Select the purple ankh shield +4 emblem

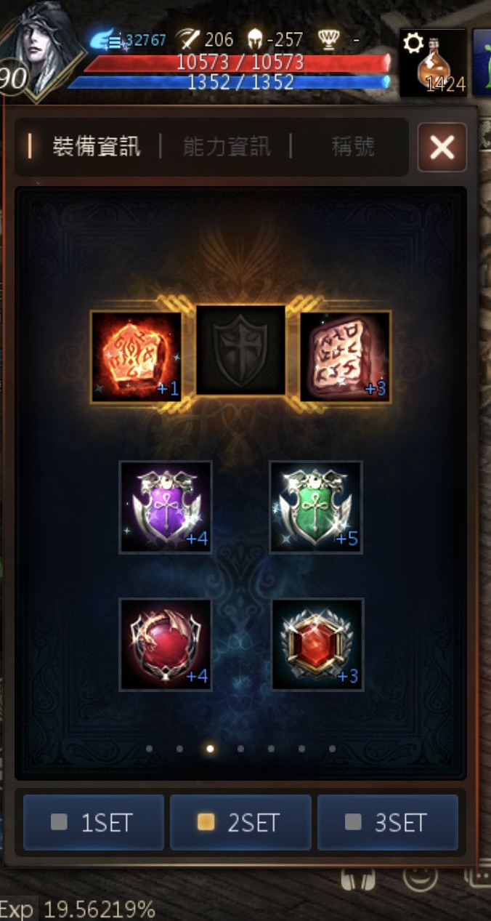(x=166, y=507)
